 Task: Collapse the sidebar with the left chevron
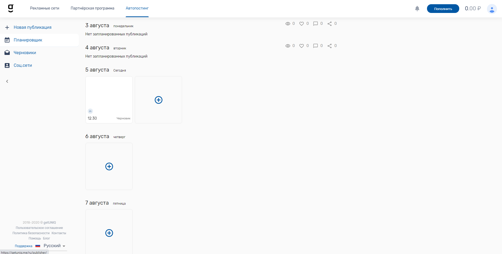[x=7, y=81]
